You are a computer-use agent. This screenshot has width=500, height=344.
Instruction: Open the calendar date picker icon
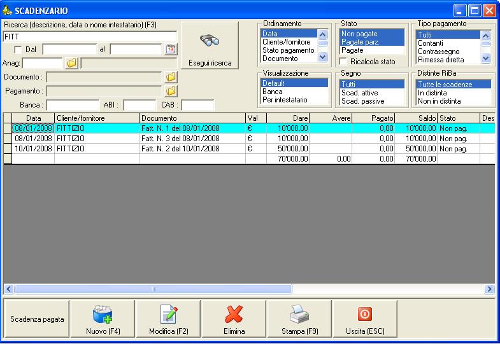point(171,50)
